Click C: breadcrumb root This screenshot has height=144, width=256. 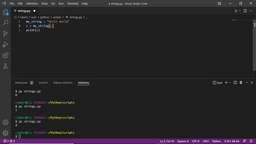(16, 17)
